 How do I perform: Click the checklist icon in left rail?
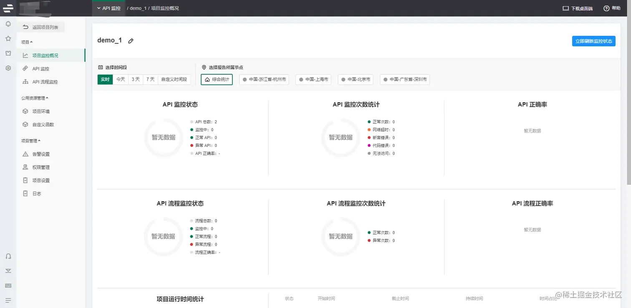pos(8,53)
